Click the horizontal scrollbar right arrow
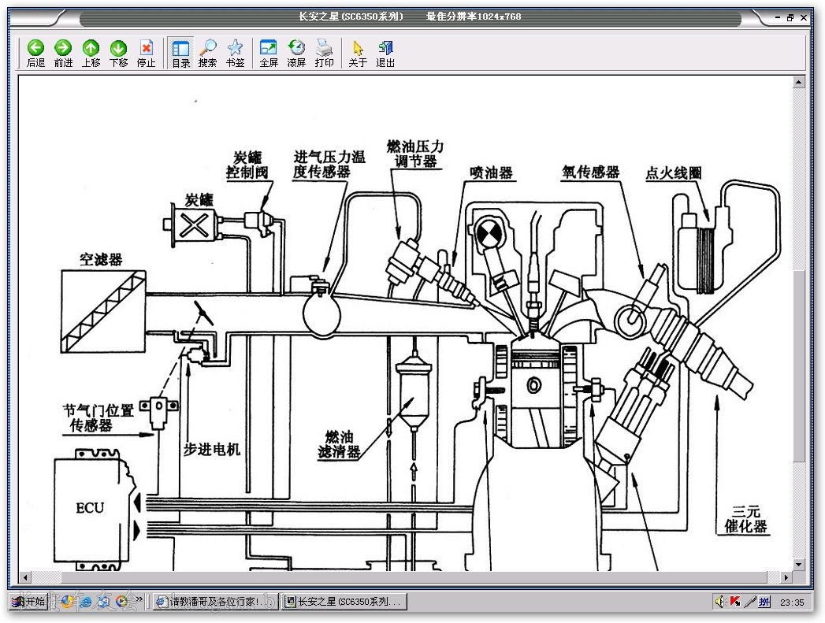This screenshot has width=825, height=623. (x=786, y=577)
